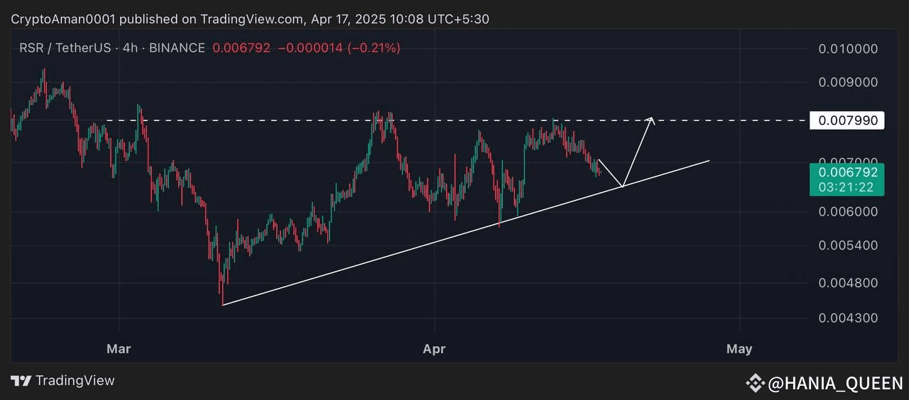909x400 pixels.
Task: Click the 0.005400 price axis label
Action: click(848, 245)
